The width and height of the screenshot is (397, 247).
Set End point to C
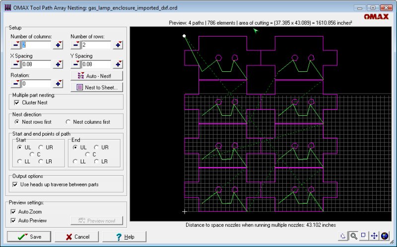[88, 154]
